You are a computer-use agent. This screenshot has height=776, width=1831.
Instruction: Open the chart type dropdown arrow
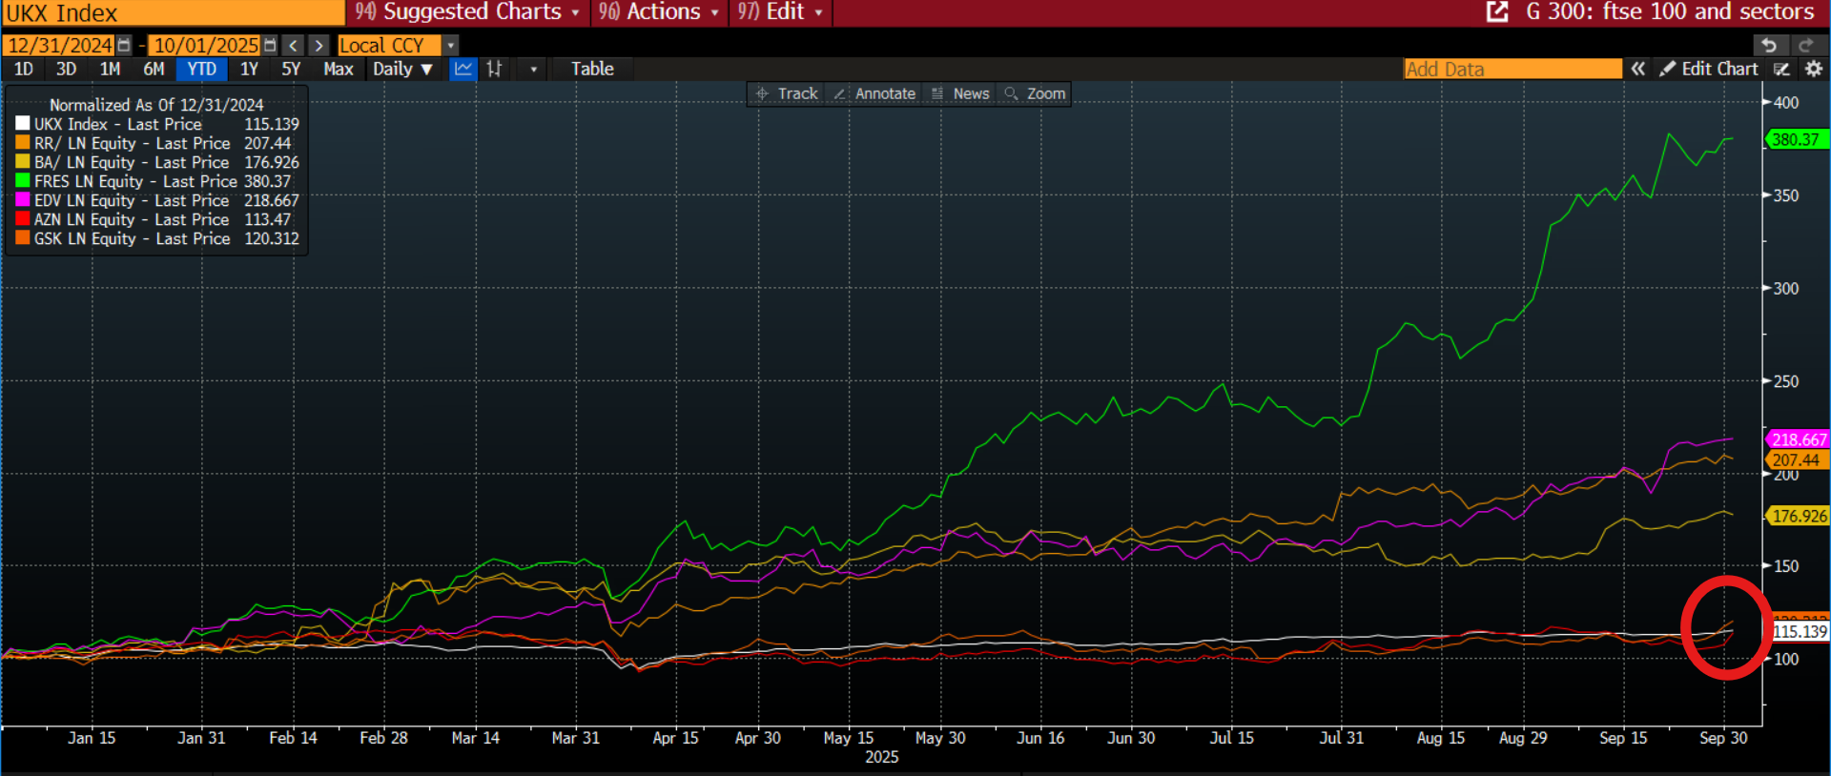click(x=533, y=69)
